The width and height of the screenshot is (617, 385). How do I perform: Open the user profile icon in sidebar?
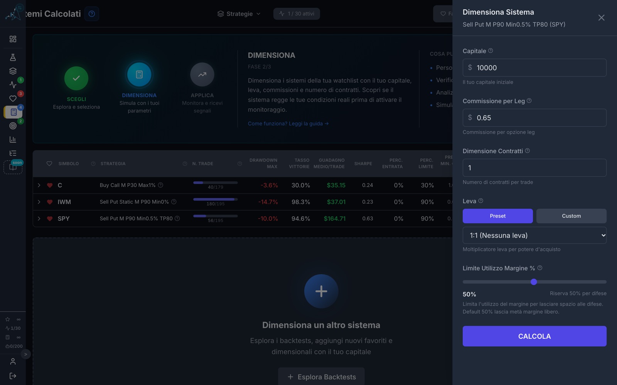[13, 362]
